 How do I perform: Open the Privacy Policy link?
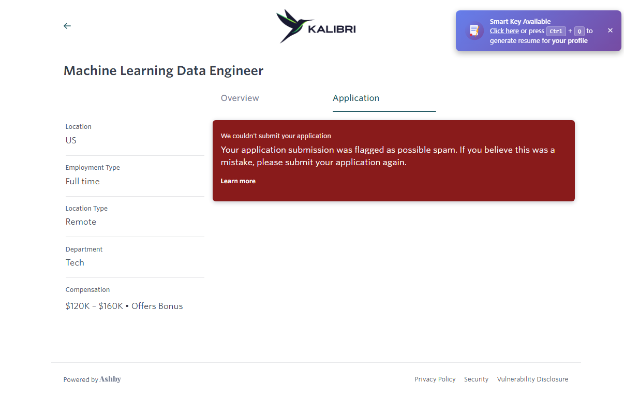(435, 379)
